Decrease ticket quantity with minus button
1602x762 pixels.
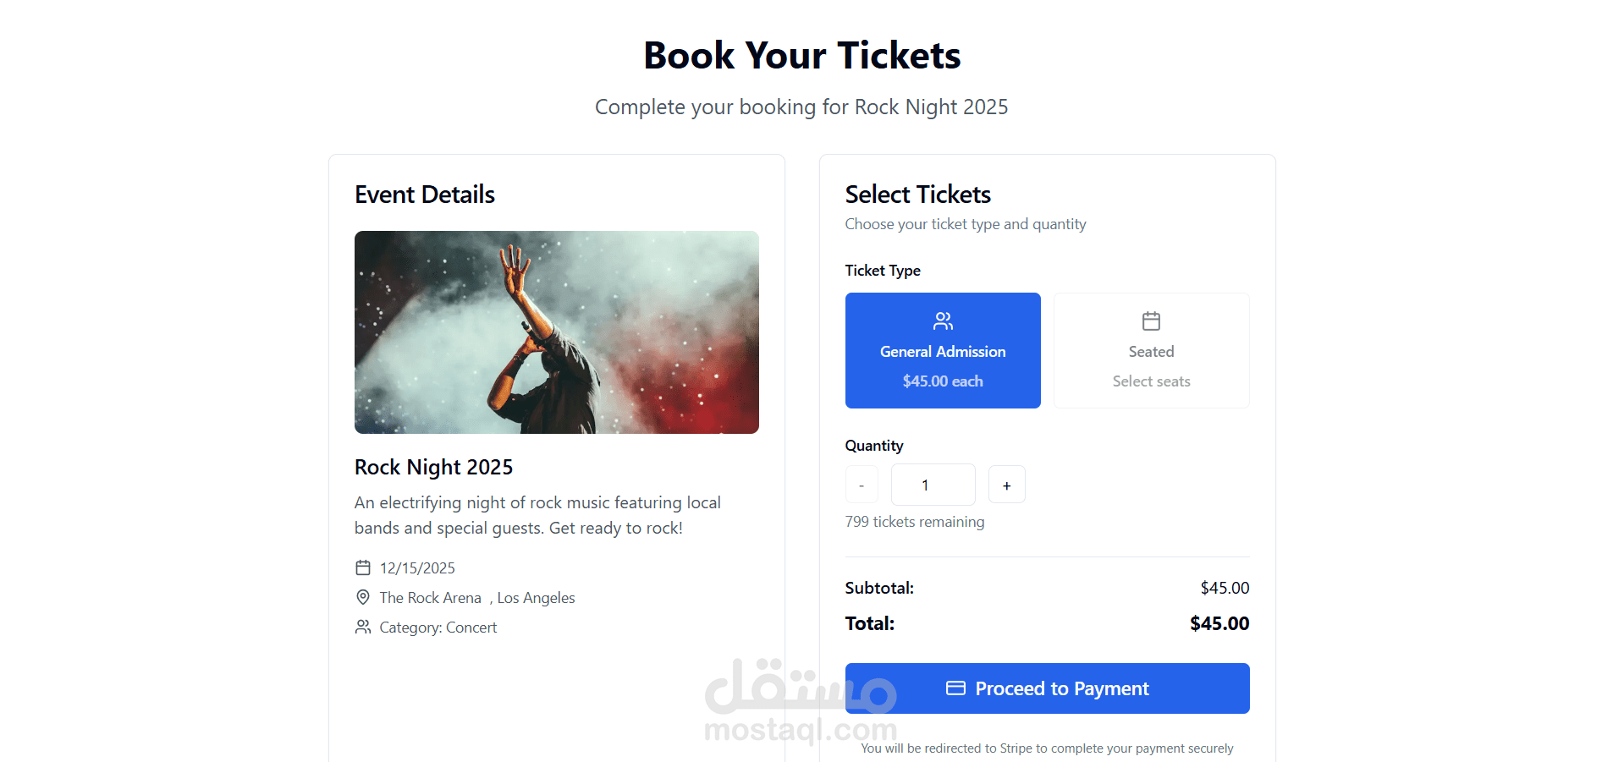click(x=862, y=485)
